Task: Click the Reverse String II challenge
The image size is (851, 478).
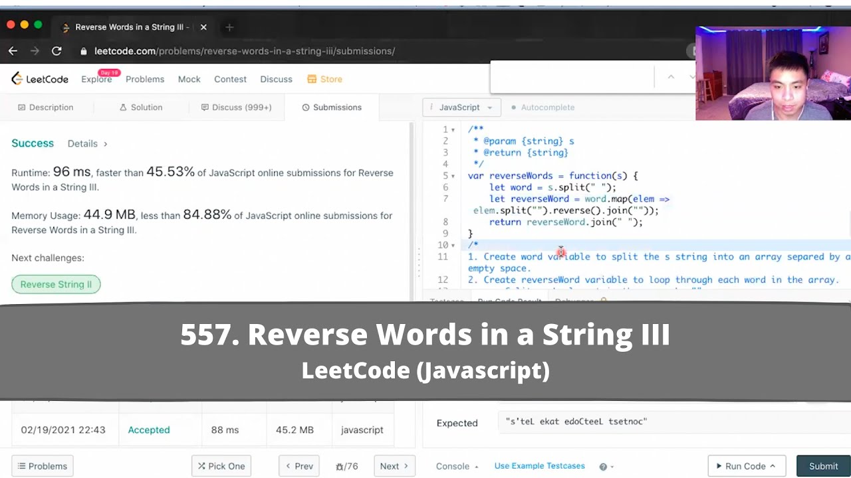Action: click(x=56, y=284)
